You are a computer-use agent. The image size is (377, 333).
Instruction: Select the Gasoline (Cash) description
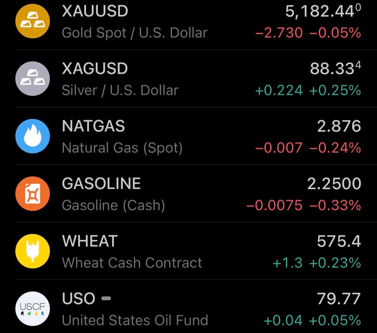point(114,205)
